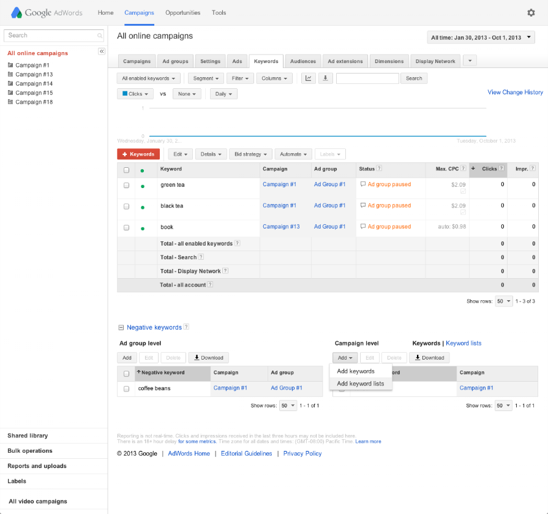This screenshot has height=514, width=548.
Task: Click the download report icon in toolbar
Action: tap(325, 78)
